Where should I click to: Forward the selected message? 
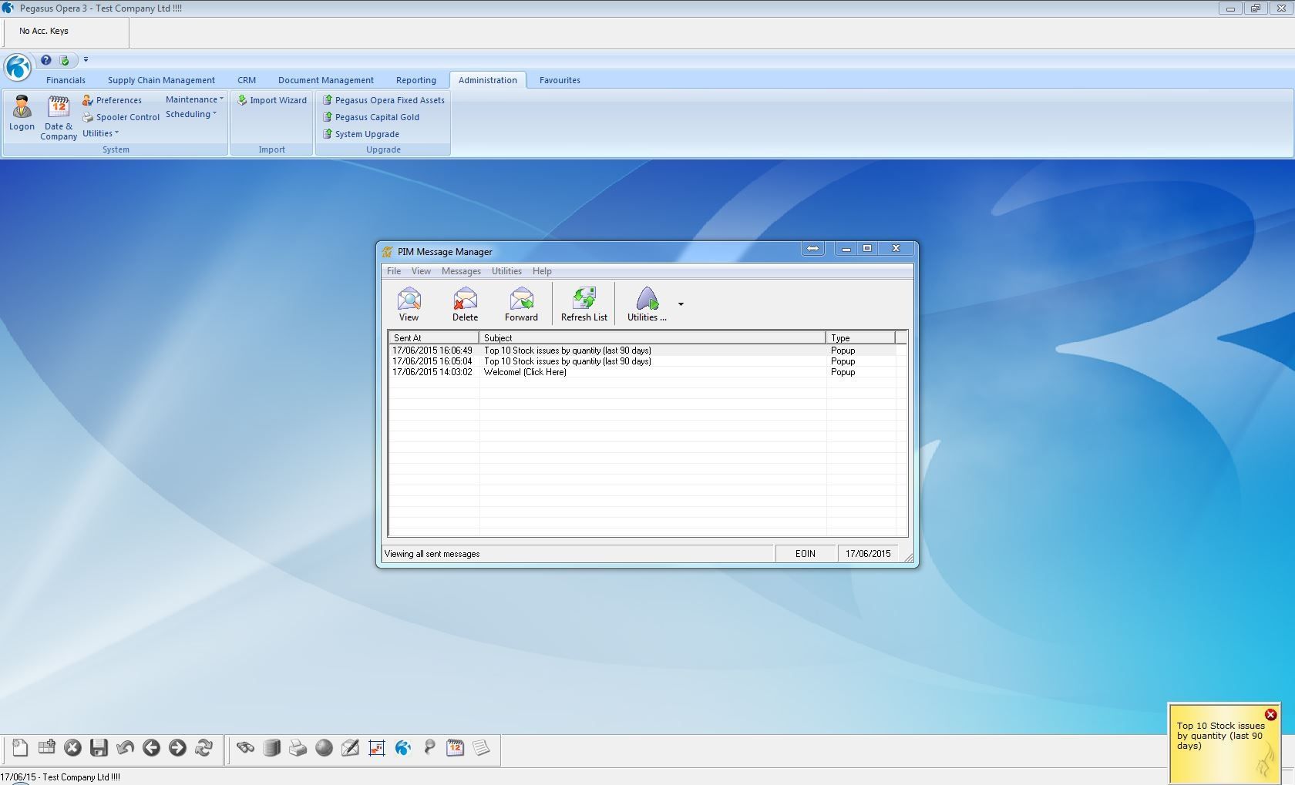pos(521,304)
